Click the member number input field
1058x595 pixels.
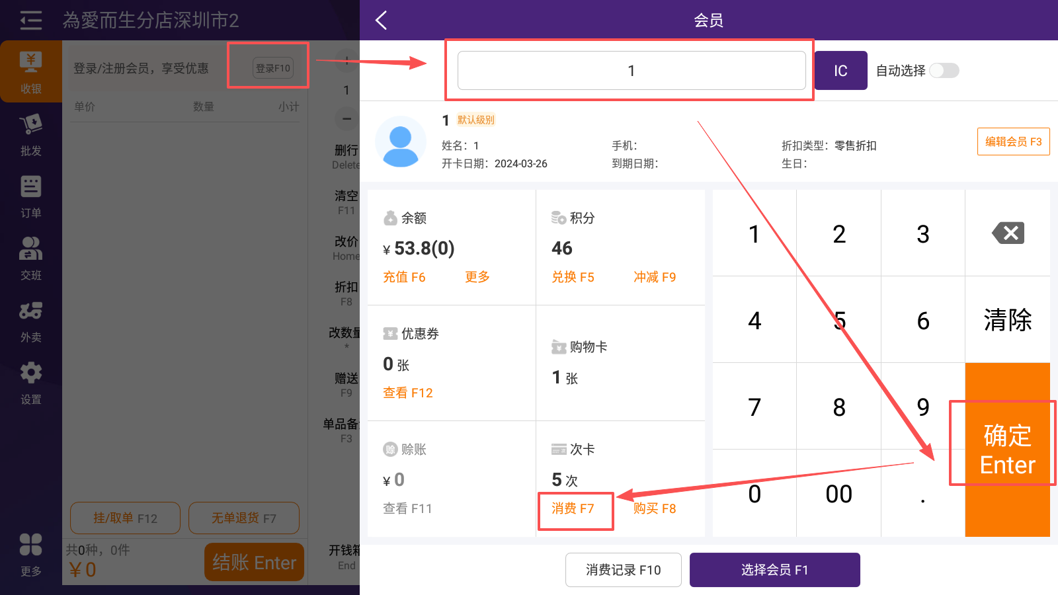(x=631, y=71)
